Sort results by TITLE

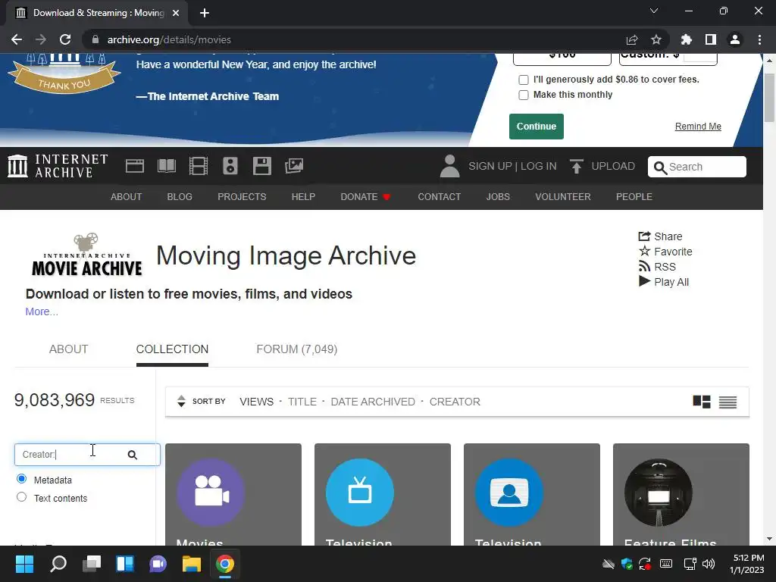302,402
